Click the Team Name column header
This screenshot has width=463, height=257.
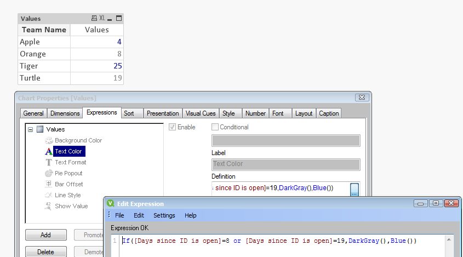click(44, 30)
